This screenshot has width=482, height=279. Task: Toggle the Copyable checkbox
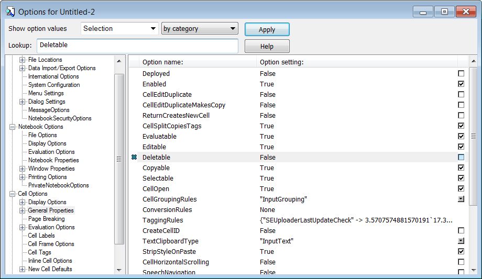click(461, 168)
